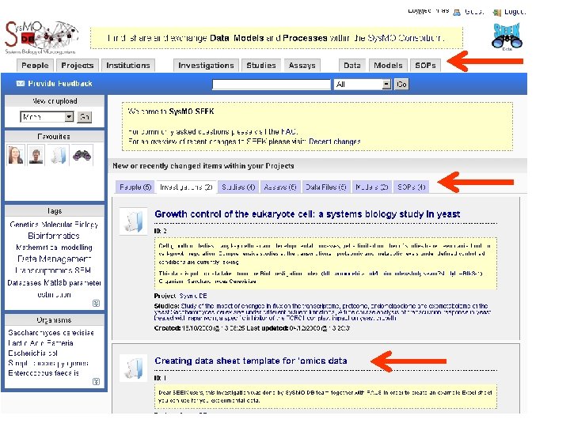Select the Lactic Acid Bacteria organism
The height and width of the screenshot is (427, 570).
[40, 342]
